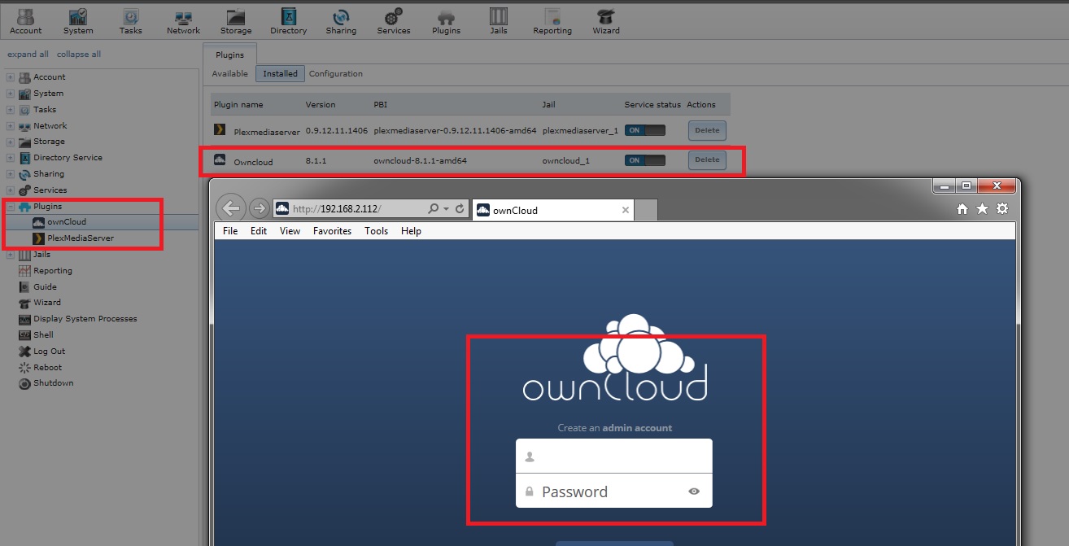Open the address bar search dropdown arrow
The height and width of the screenshot is (546, 1069).
pyautogui.click(x=447, y=209)
